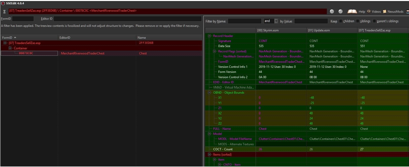409x167 pixels.
Task: Click the 2FF3ED6B value in Name column
Action: click(x=146, y=43)
